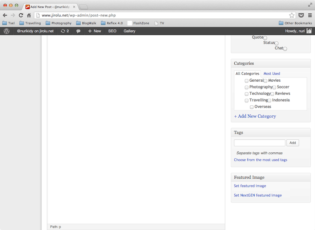Click Set featured image link

point(250,186)
